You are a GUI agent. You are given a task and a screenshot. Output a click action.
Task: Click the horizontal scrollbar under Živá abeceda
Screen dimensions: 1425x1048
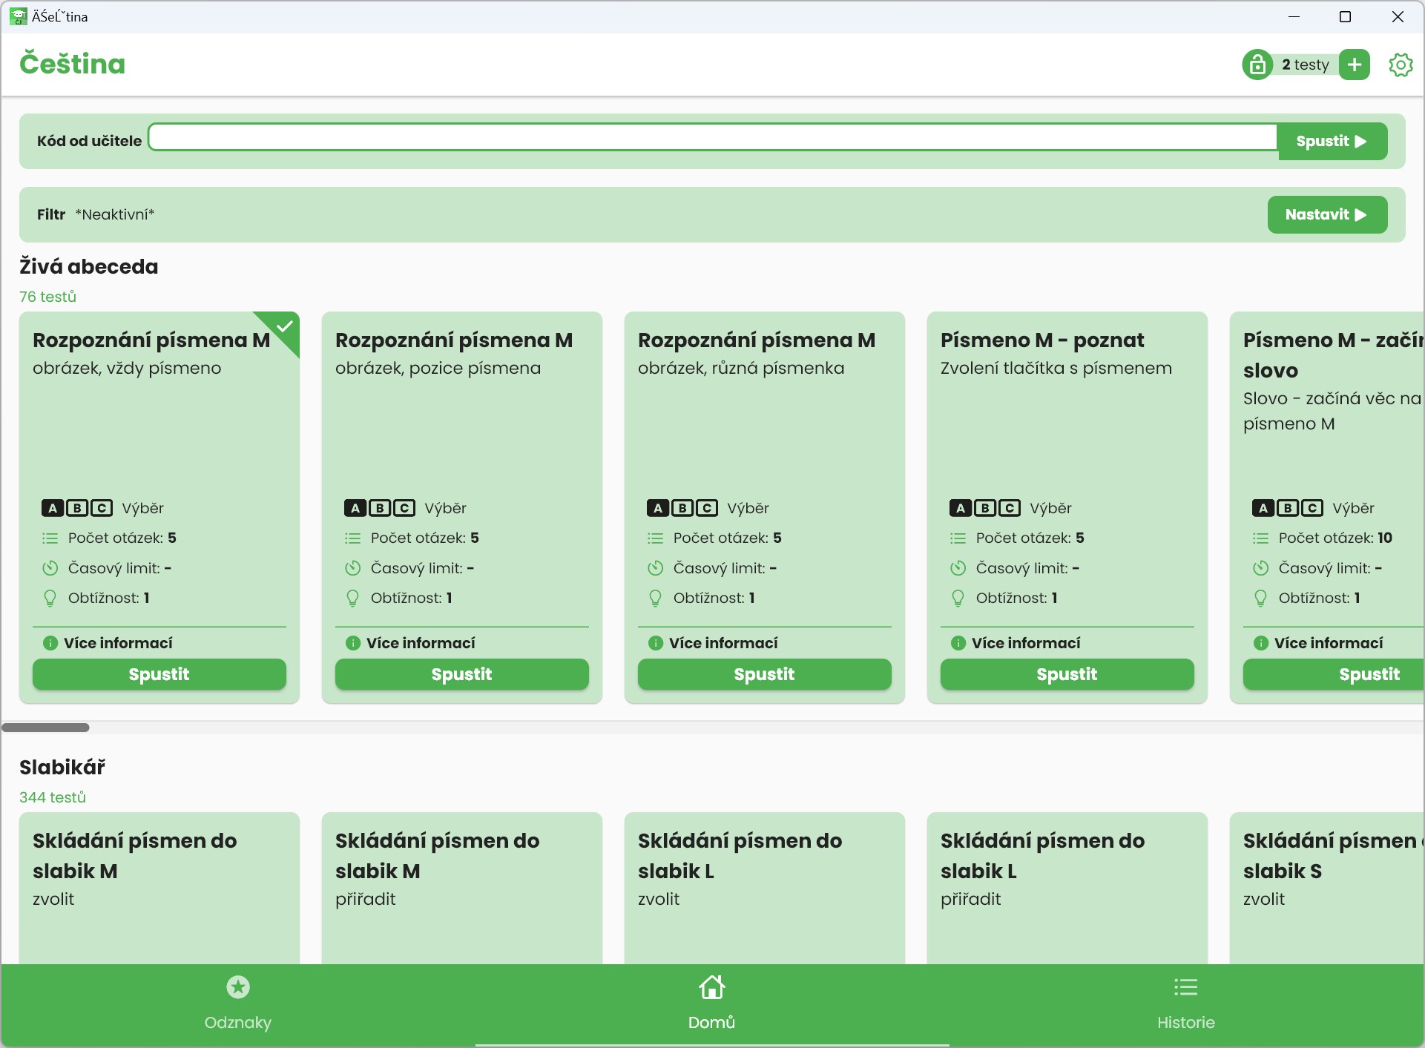pos(46,728)
